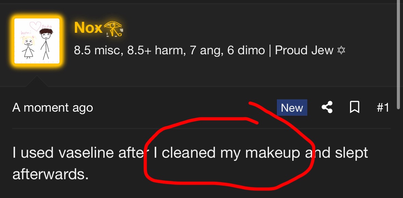Click the message pointer triangle below avatar

[37, 81]
